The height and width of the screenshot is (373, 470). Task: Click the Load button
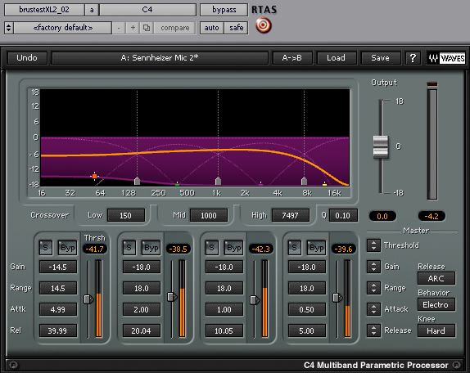[x=336, y=58]
